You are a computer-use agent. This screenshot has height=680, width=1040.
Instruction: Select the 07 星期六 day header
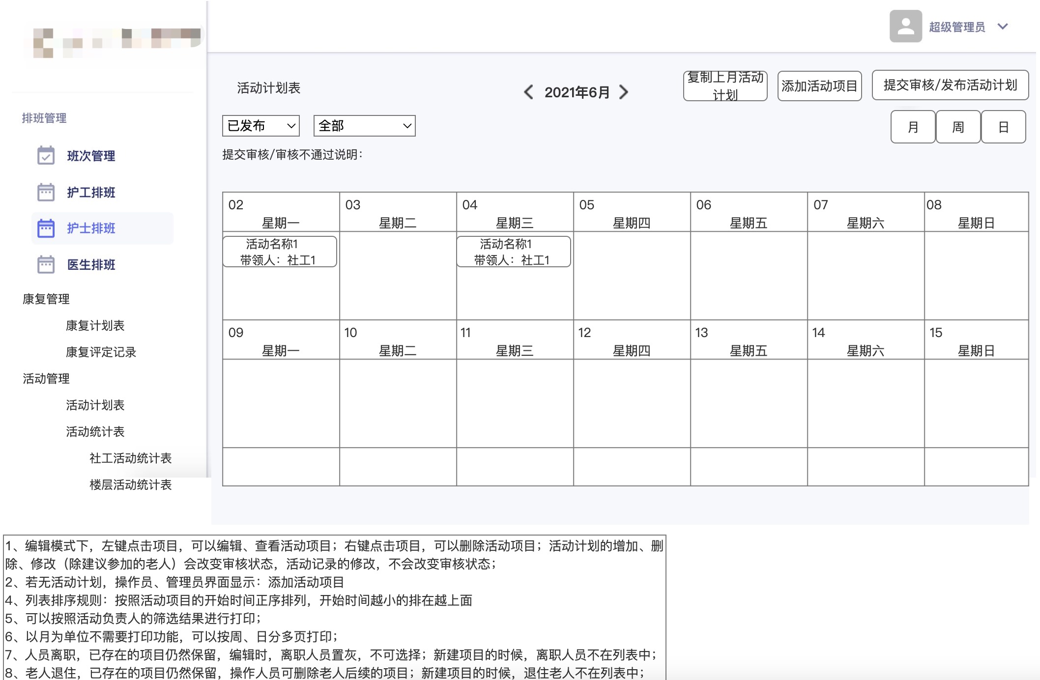pyautogui.click(x=866, y=212)
